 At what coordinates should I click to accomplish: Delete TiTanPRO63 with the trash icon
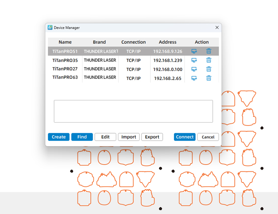coord(209,78)
